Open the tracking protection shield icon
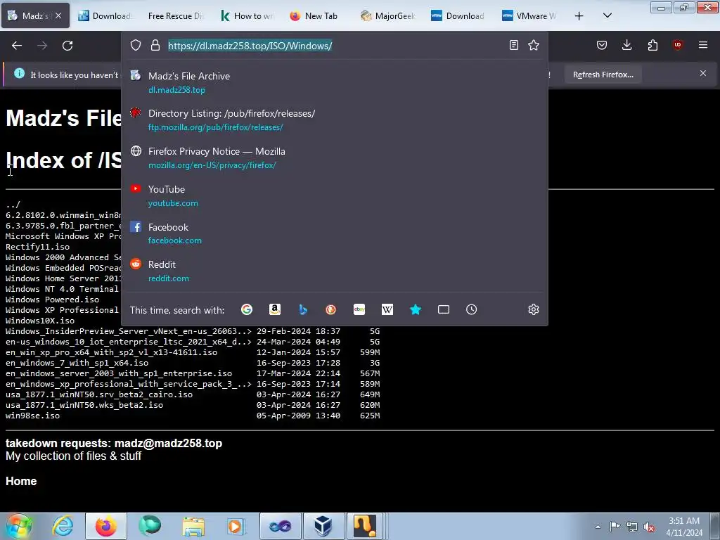Viewport: 720px width, 540px height. (136, 46)
